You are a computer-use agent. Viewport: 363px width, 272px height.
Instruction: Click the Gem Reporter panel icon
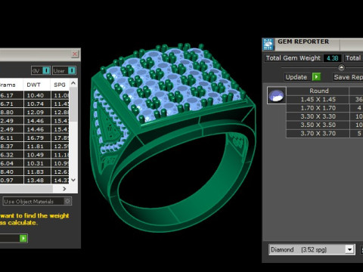(268, 45)
